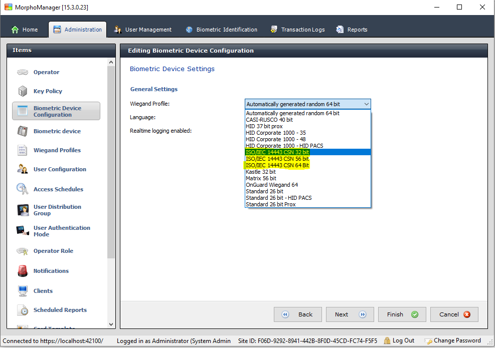495x348 pixels.
Task: Open the Notifications alarm icon
Action: pyautogui.click(x=23, y=270)
